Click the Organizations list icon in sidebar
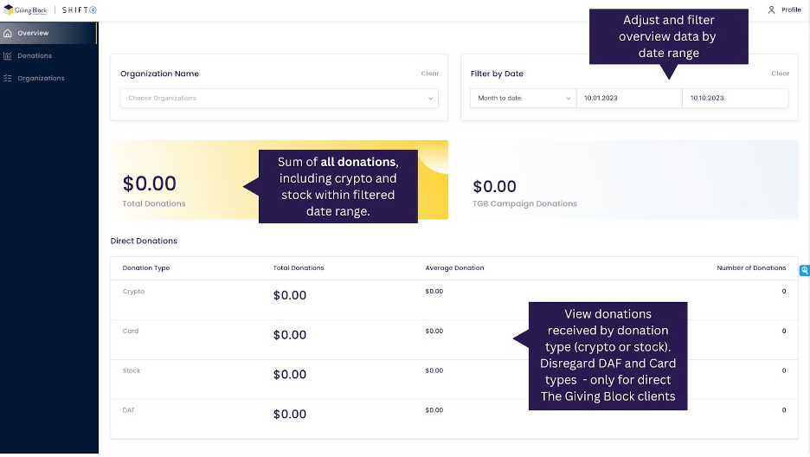Viewport: 810px width, 457px height. [8, 78]
